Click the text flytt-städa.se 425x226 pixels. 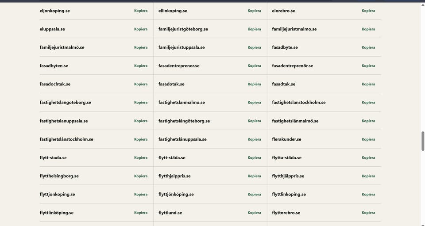click(x=172, y=157)
